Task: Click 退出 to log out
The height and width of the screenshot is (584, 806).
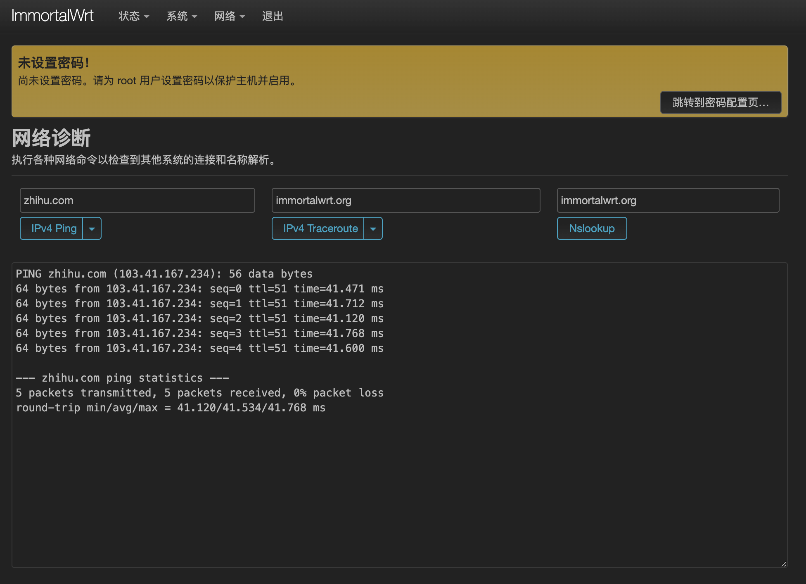Action: tap(273, 16)
